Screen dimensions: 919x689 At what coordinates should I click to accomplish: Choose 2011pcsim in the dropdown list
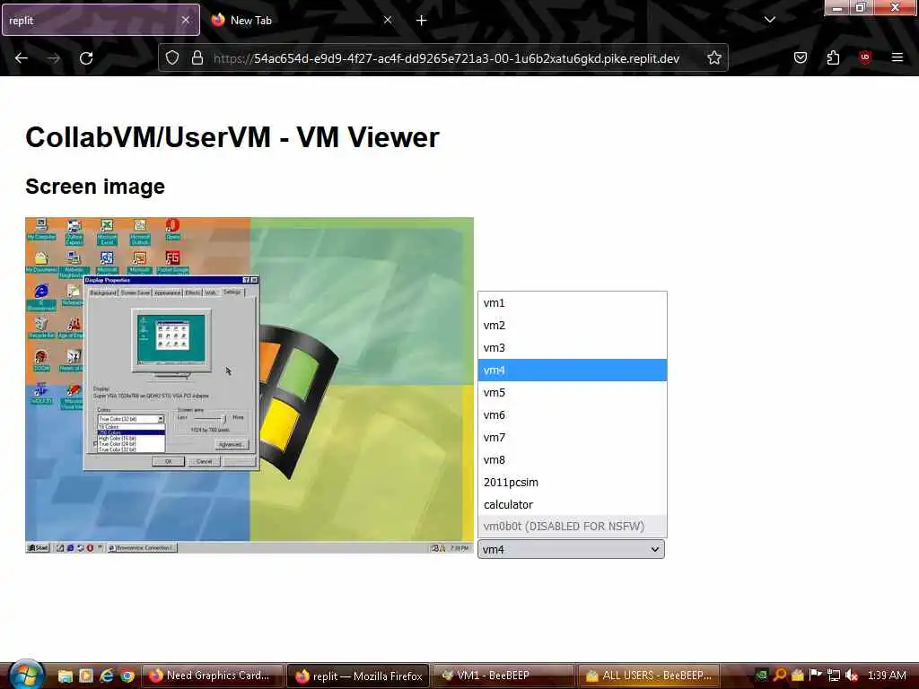(x=572, y=482)
